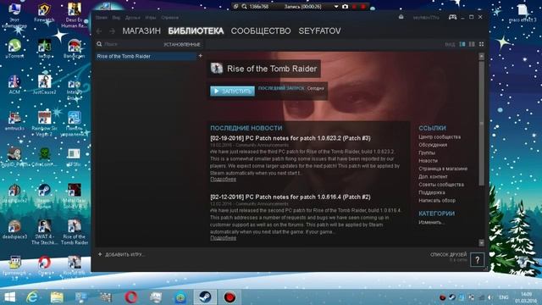Go back with the Steam back arrow

click(x=99, y=31)
